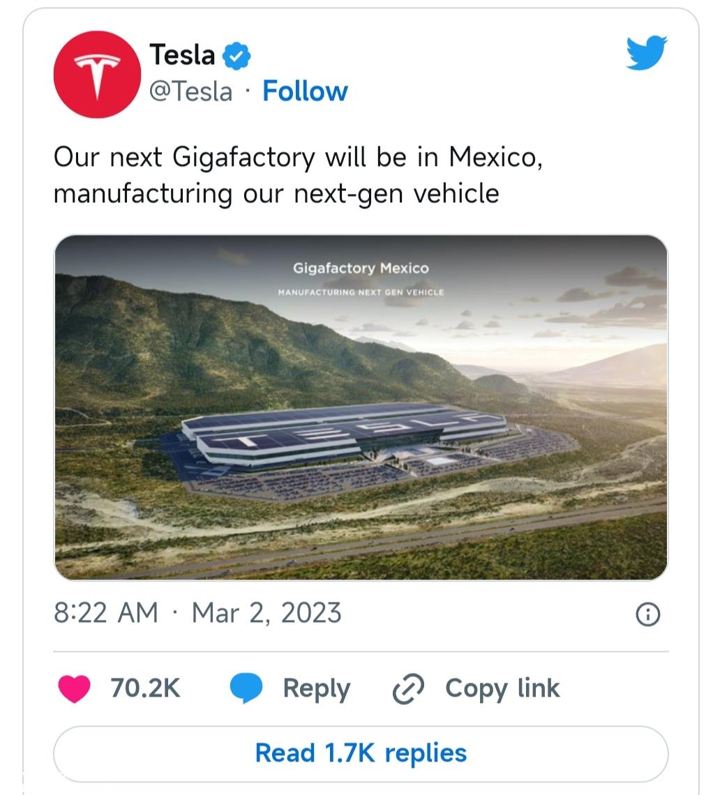Open the tweet info icon

(647, 614)
